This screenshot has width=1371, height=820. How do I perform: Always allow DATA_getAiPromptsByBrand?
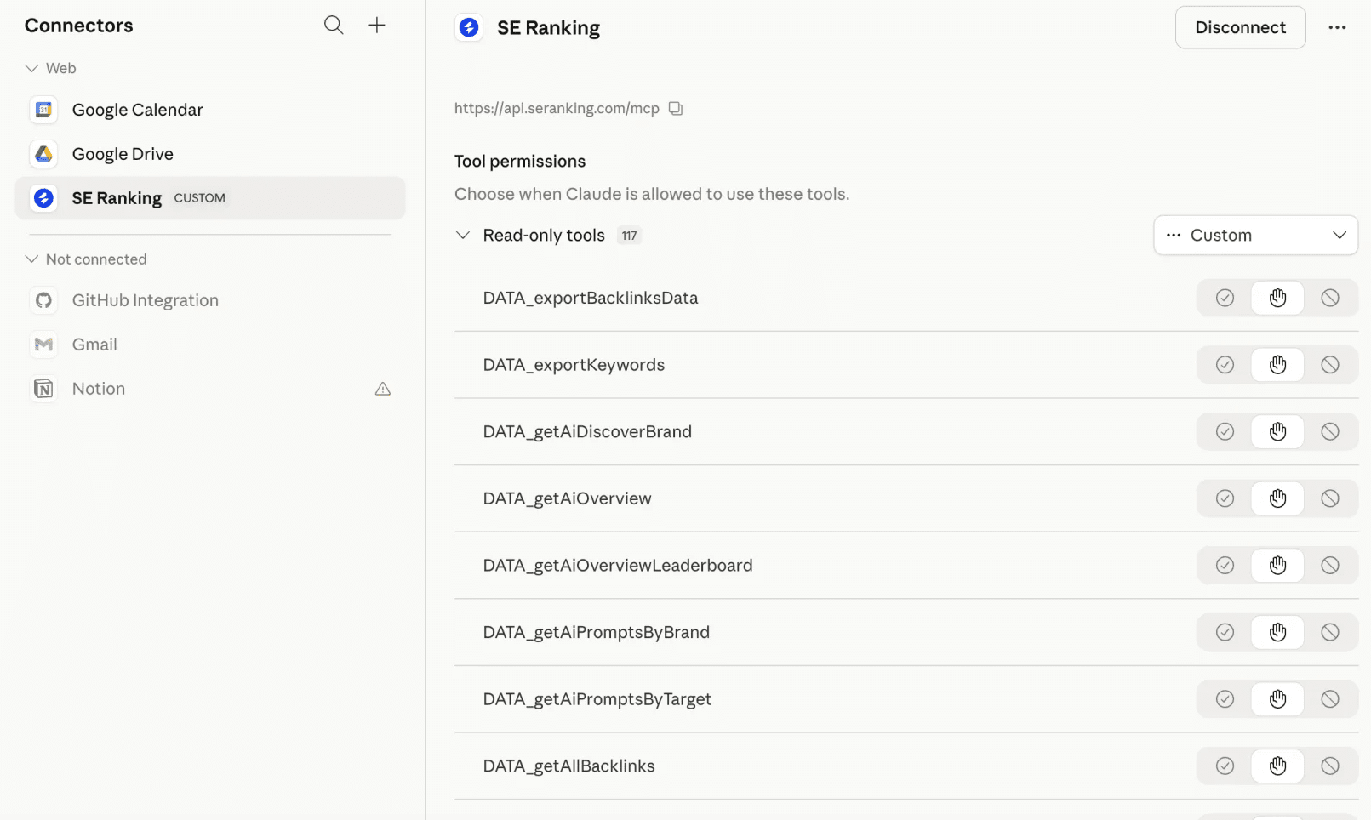coord(1225,632)
